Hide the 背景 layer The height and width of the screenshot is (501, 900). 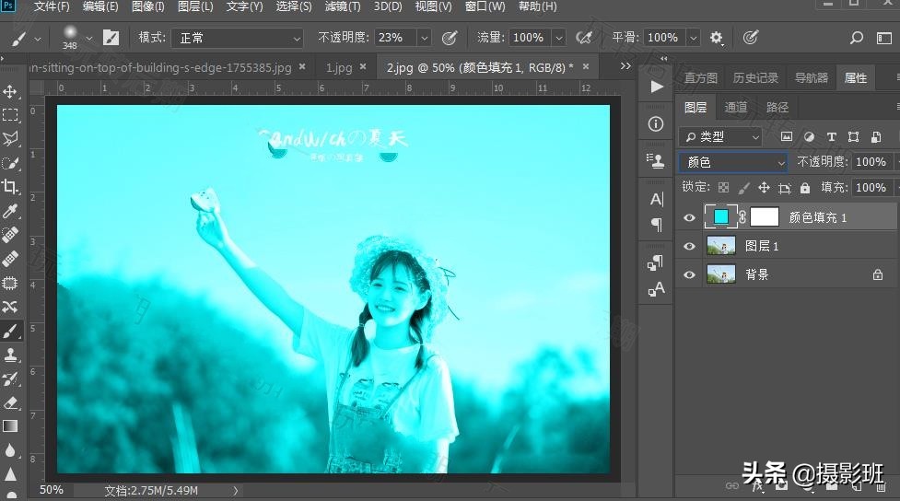(690, 274)
